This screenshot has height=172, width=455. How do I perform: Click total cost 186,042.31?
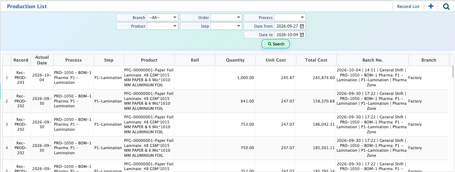324,124
